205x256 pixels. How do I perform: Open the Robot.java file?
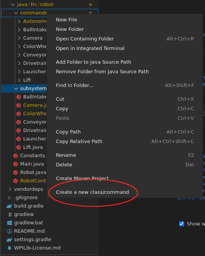pos(33,172)
